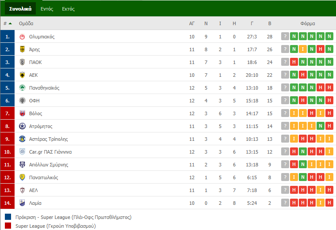Click the Παναθηναϊκός shamrock logo

(22, 88)
